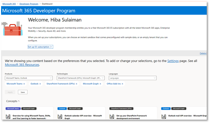Go to Microsoft 365 breadcrumb

click(x=9, y=4)
